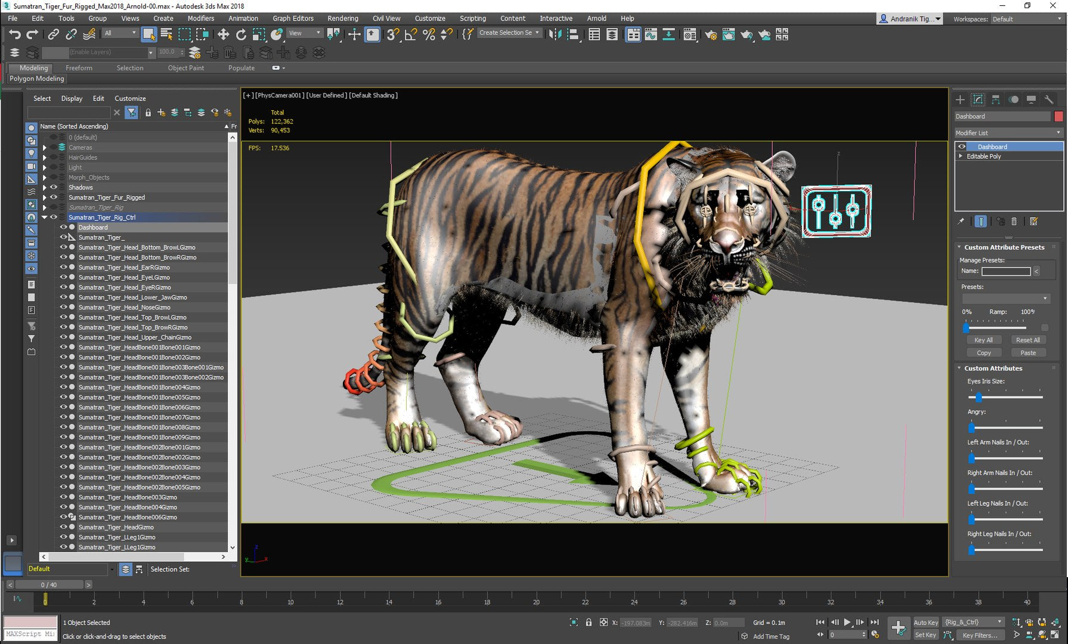Click the Key Filters button
Screen dimensions: 1068x644
(980, 635)
